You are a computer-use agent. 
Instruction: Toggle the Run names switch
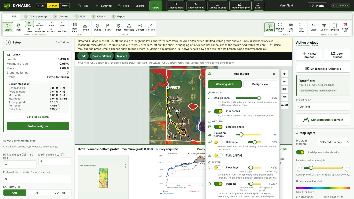click(x=218, y=111)
